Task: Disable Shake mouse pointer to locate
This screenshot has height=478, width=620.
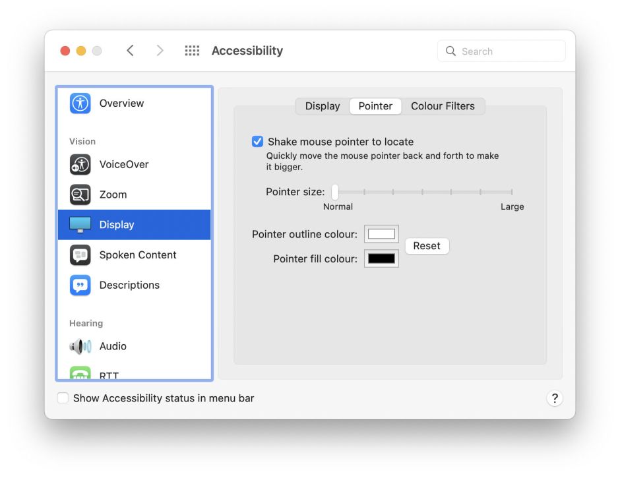Action: coord(257,142)
